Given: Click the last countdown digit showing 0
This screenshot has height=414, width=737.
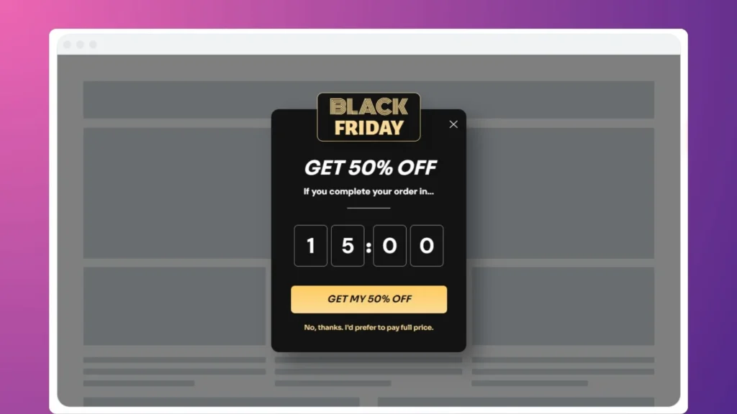Looking at the screenshot, I should pyautogui.click(x=427, y=245).
